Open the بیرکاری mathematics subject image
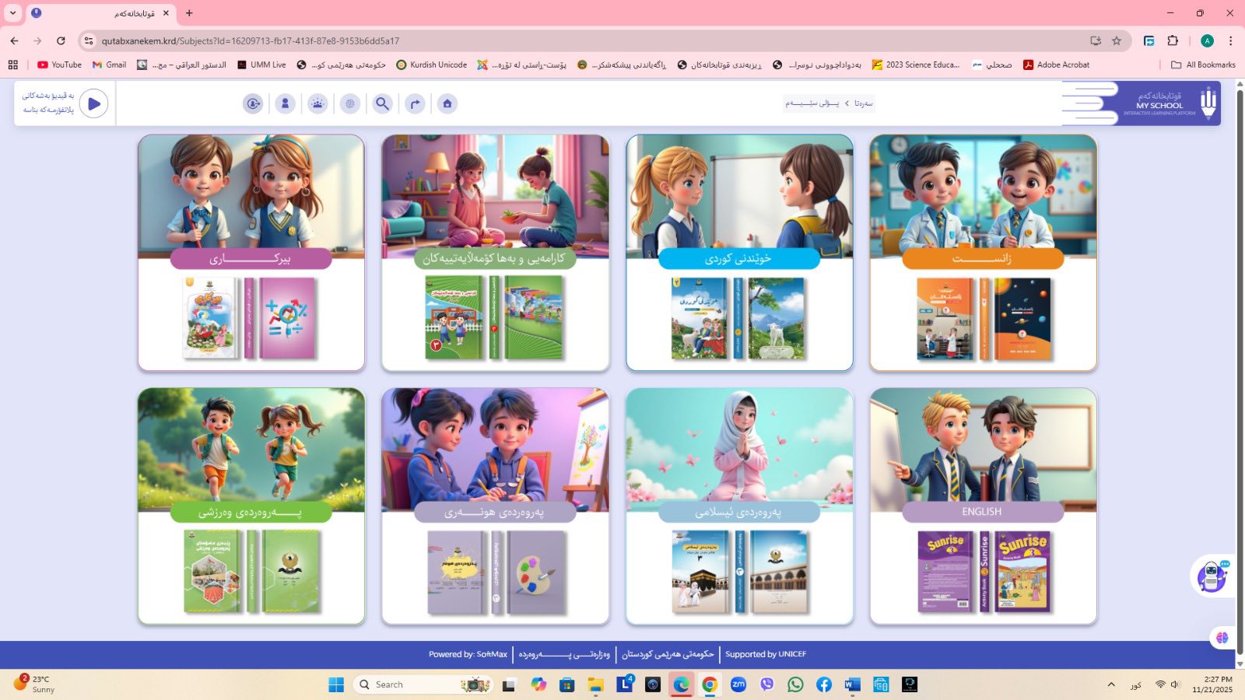The height and width of the screenshot is (700, 1245). tap(251, 193)
